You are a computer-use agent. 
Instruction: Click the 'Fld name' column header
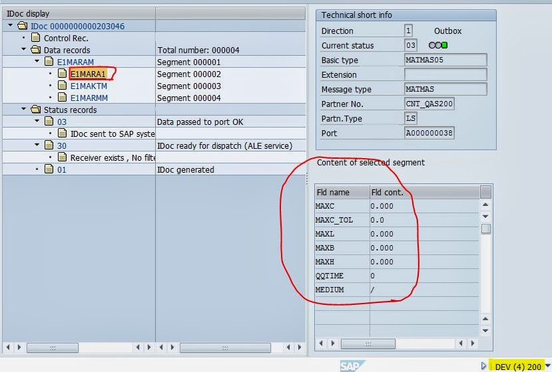342,192
